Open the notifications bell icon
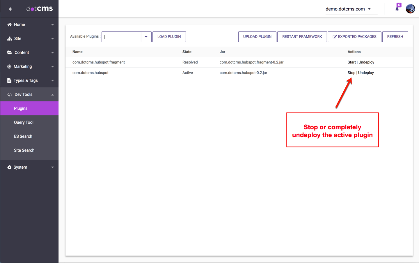 tap(397, 9)
